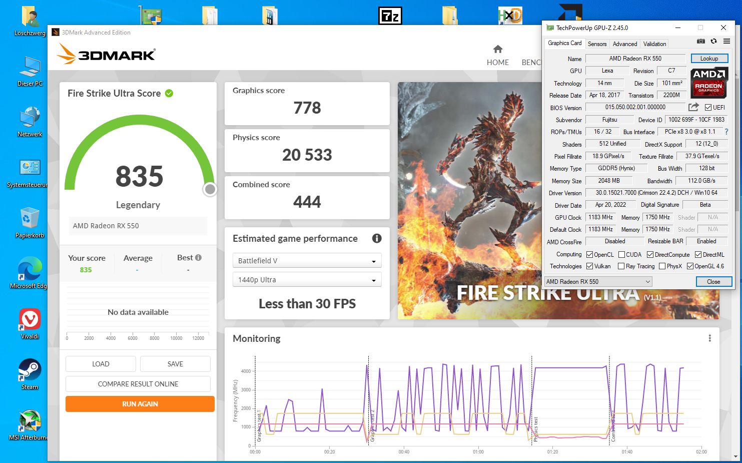Open the Papierkorb recycle bin
This screenshot has height=463, width=742.
point(30,223)
